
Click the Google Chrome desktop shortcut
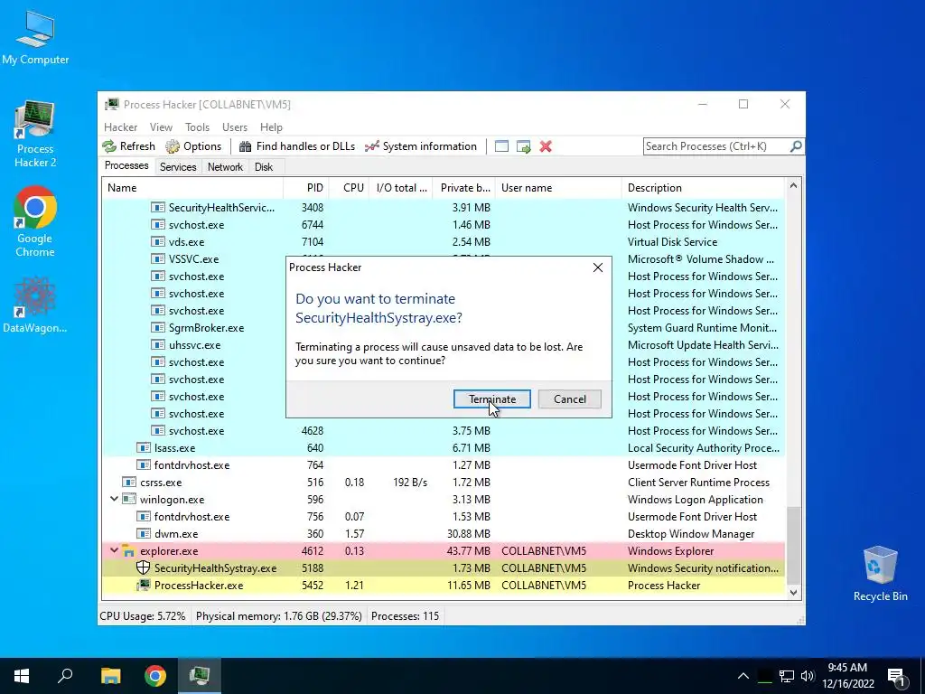pyautogui.click(x=35, y=222)
